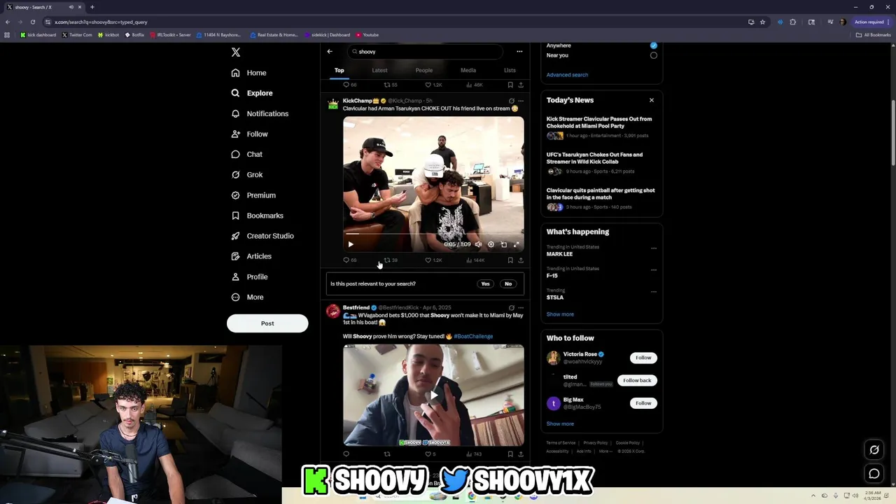
Task: Open All Bookmarks folder
Action: 873,35
